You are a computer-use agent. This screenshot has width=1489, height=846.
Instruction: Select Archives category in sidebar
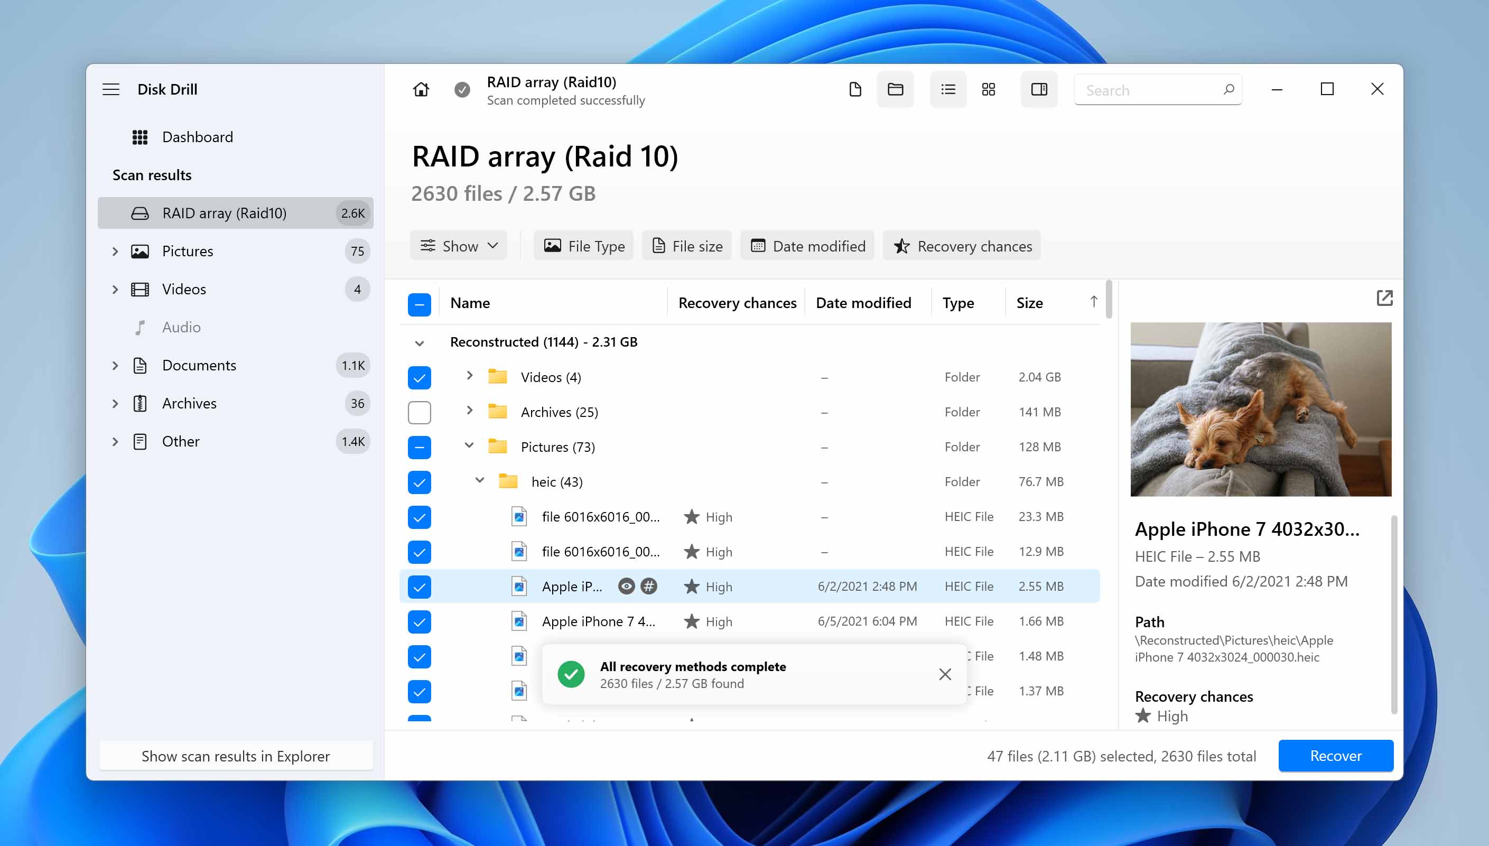pos(235,403)
